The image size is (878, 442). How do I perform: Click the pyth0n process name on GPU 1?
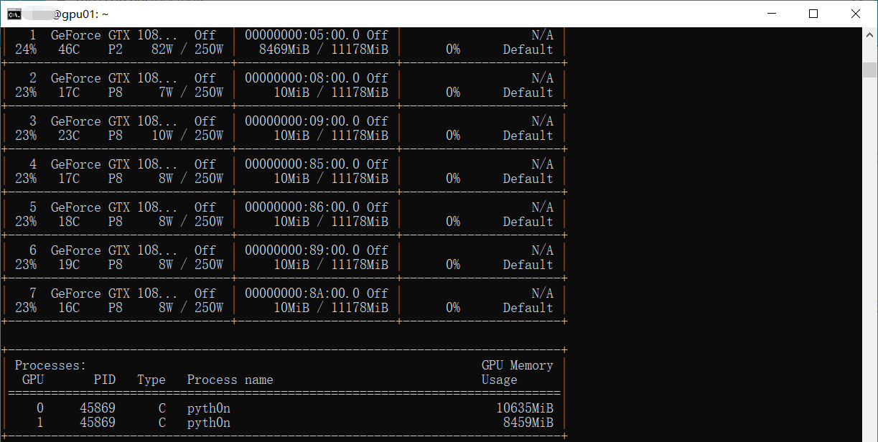[x=208, y=422]
